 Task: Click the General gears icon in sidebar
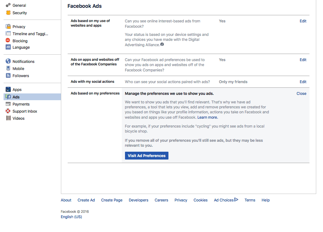coord(8,5)
